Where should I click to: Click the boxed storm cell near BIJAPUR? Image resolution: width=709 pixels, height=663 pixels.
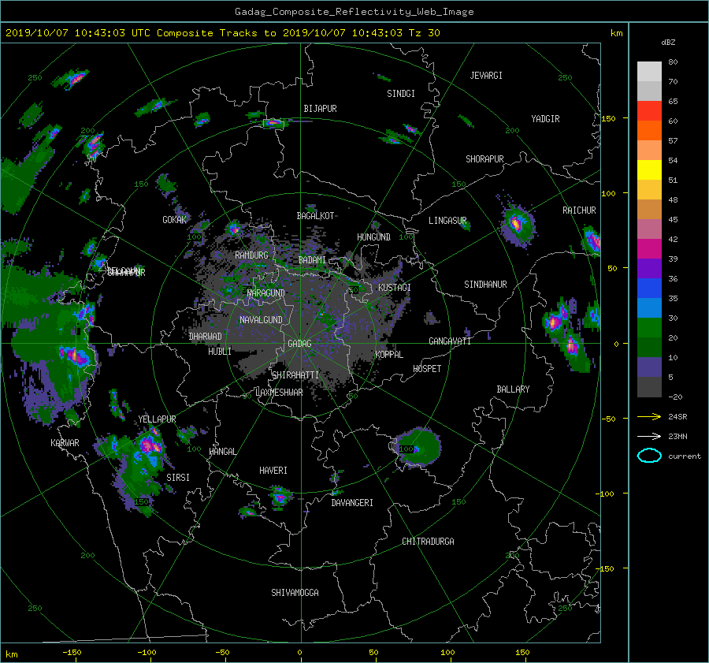pyautogui.click(x=273, y=123)
